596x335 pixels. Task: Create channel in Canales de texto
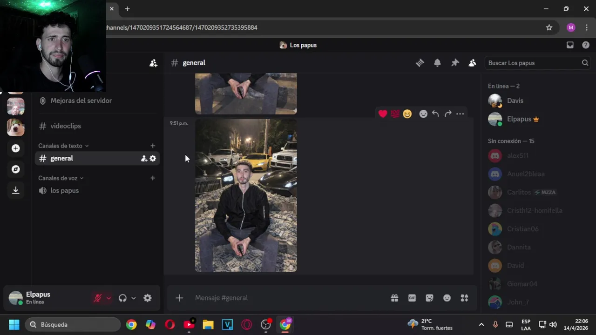click(152, 146)
